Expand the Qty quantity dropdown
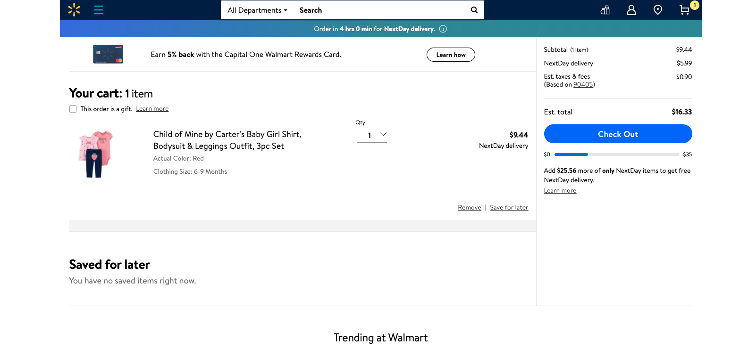The image size is (748, 356). (x=372, y=135)
